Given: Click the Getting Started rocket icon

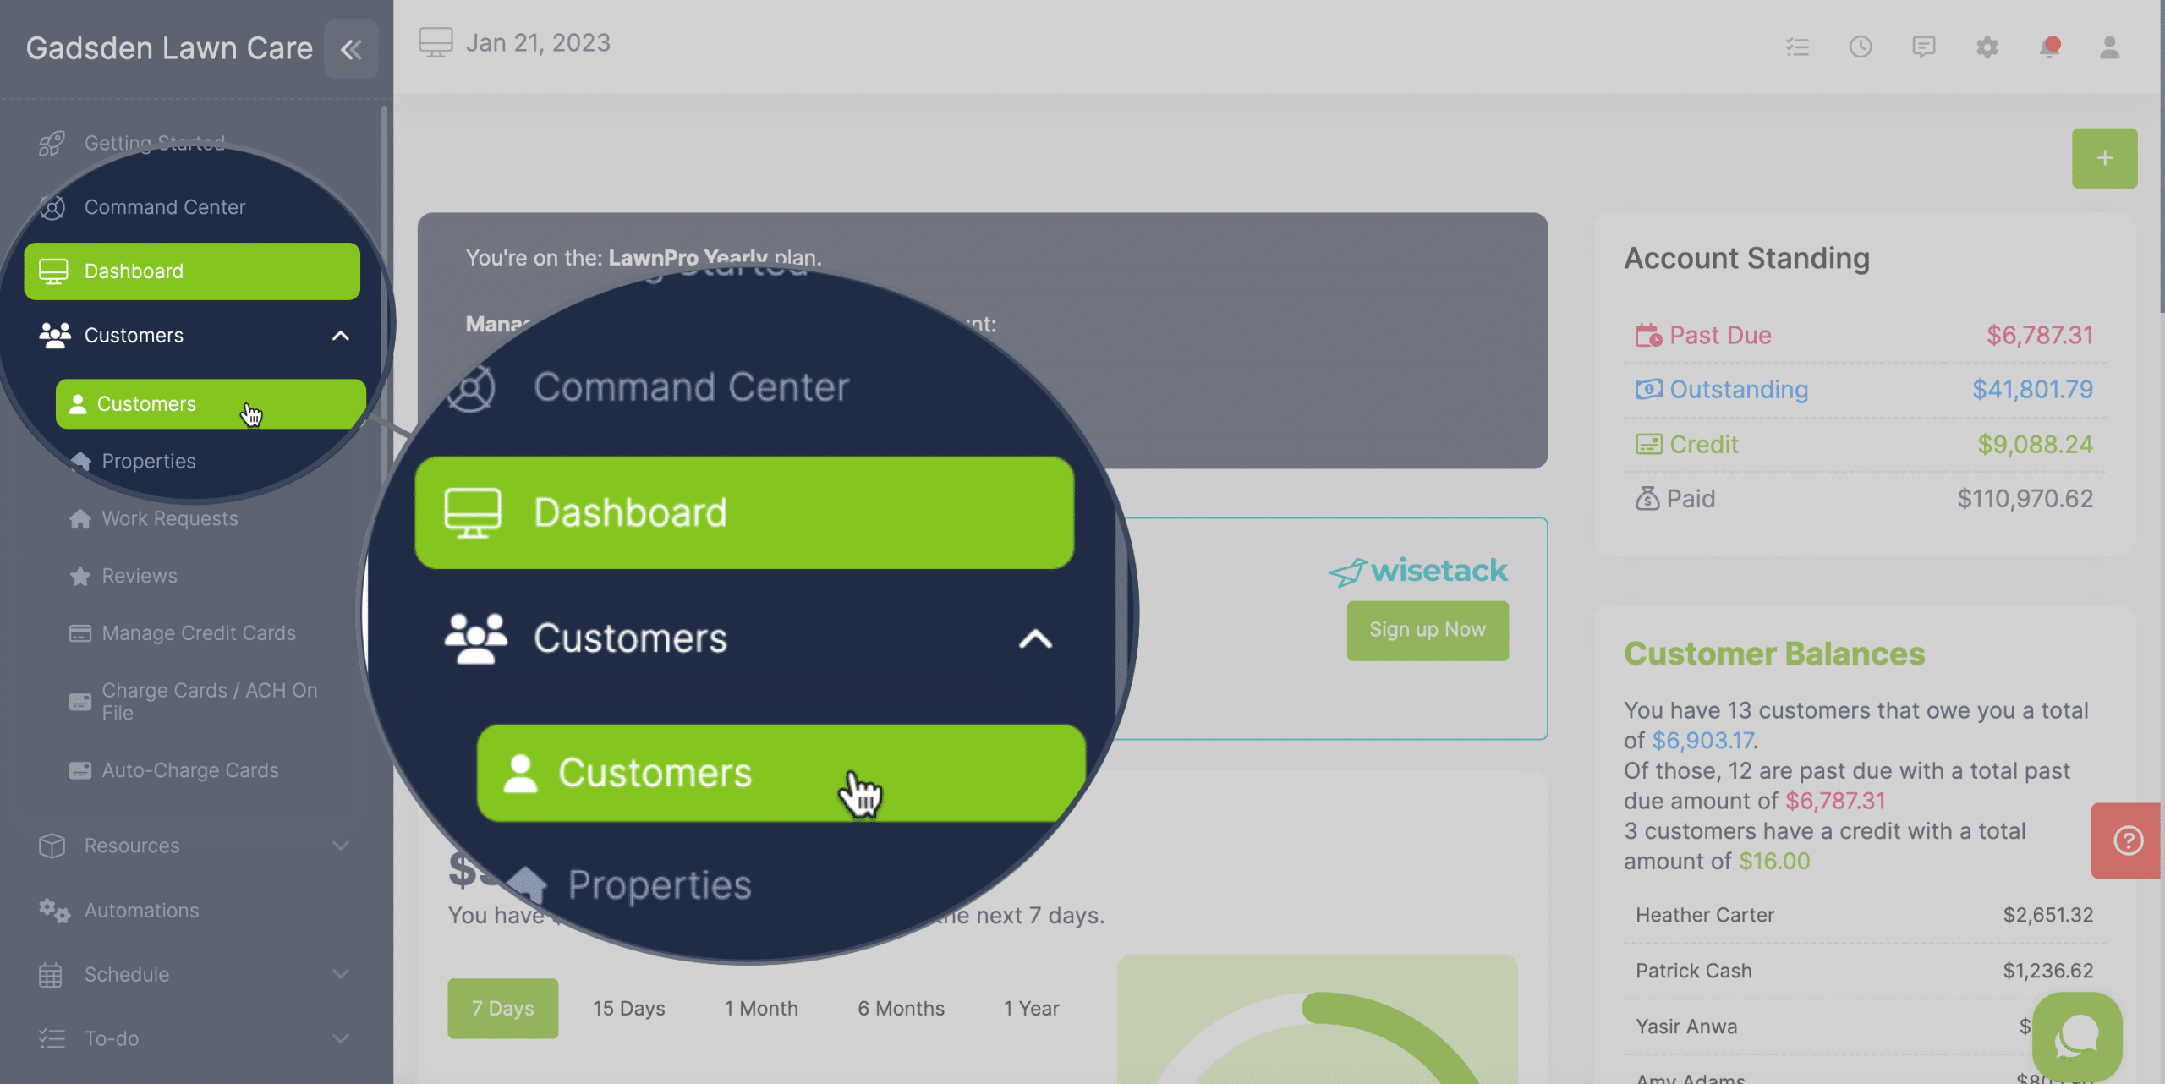Looking at the screenshot, I should click(x=52, y=144).
